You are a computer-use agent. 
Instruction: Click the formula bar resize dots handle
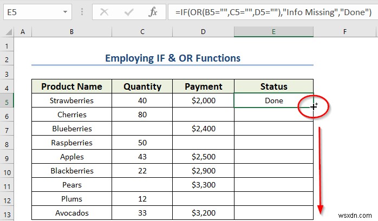tap(82, 12)
